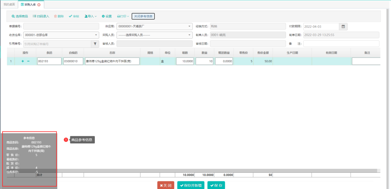Click filter icon beside 引用单号 field

95,44
